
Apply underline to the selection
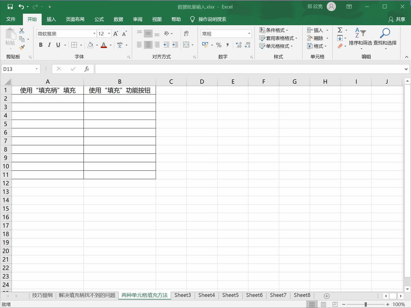58,45
